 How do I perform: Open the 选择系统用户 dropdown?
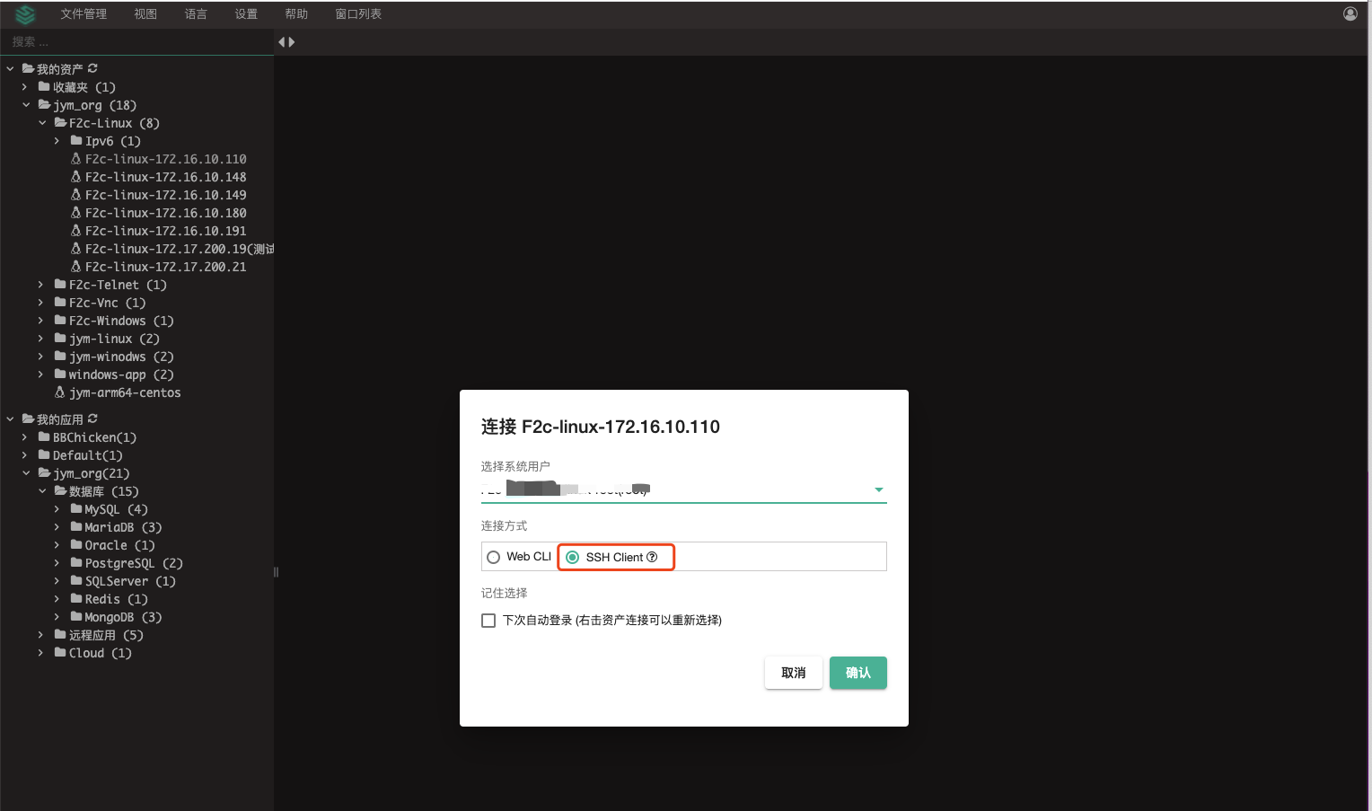coord(878,489)
